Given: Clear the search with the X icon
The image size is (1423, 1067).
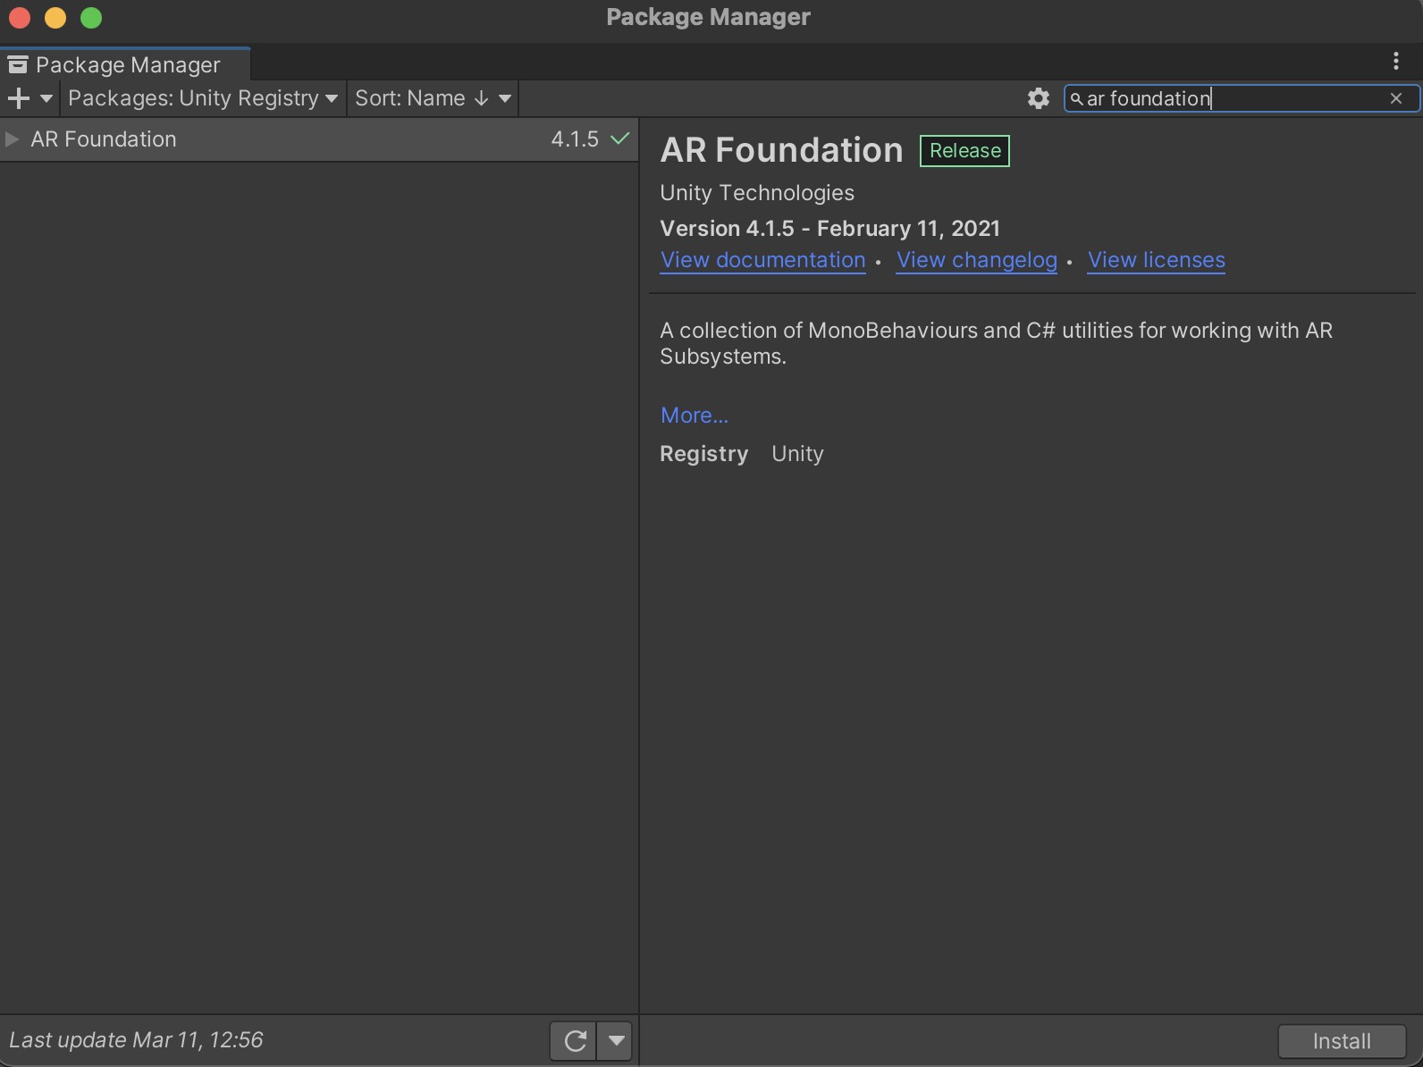Looking at the screenshot, I should [x=1396, y=98].
